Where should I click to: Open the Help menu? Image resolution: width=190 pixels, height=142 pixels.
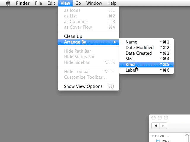112,3
